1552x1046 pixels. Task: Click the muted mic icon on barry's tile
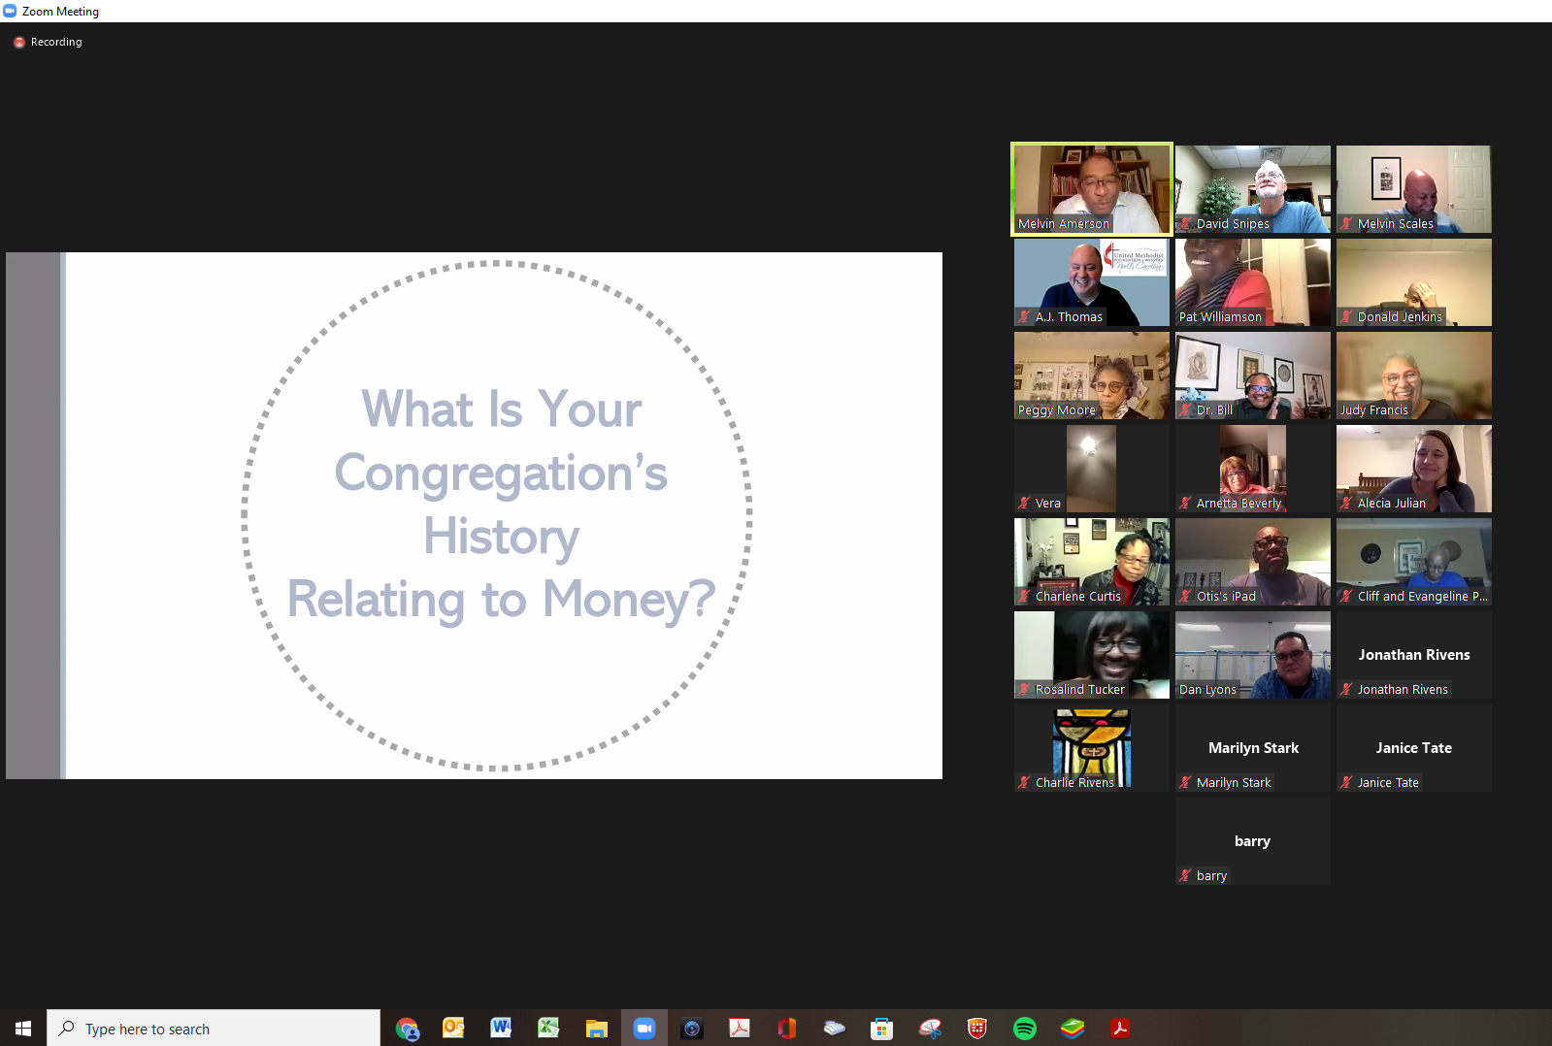tap(1185, 875)
